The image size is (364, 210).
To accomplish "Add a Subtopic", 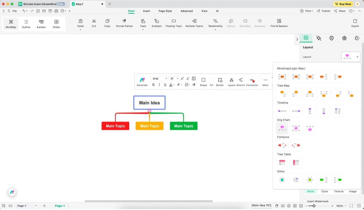I will 157,23.
